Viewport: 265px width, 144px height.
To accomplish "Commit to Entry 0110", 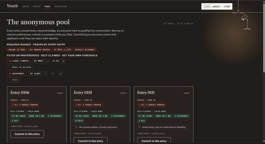I will tap(91, 141).
